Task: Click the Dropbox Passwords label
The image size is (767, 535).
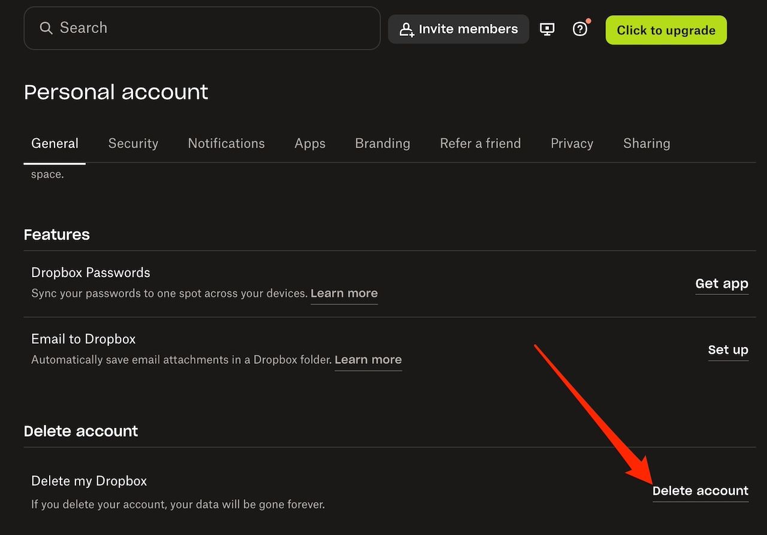Action: point(90,273)
